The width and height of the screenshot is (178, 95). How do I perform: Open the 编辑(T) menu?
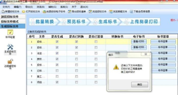pos(18,7)
